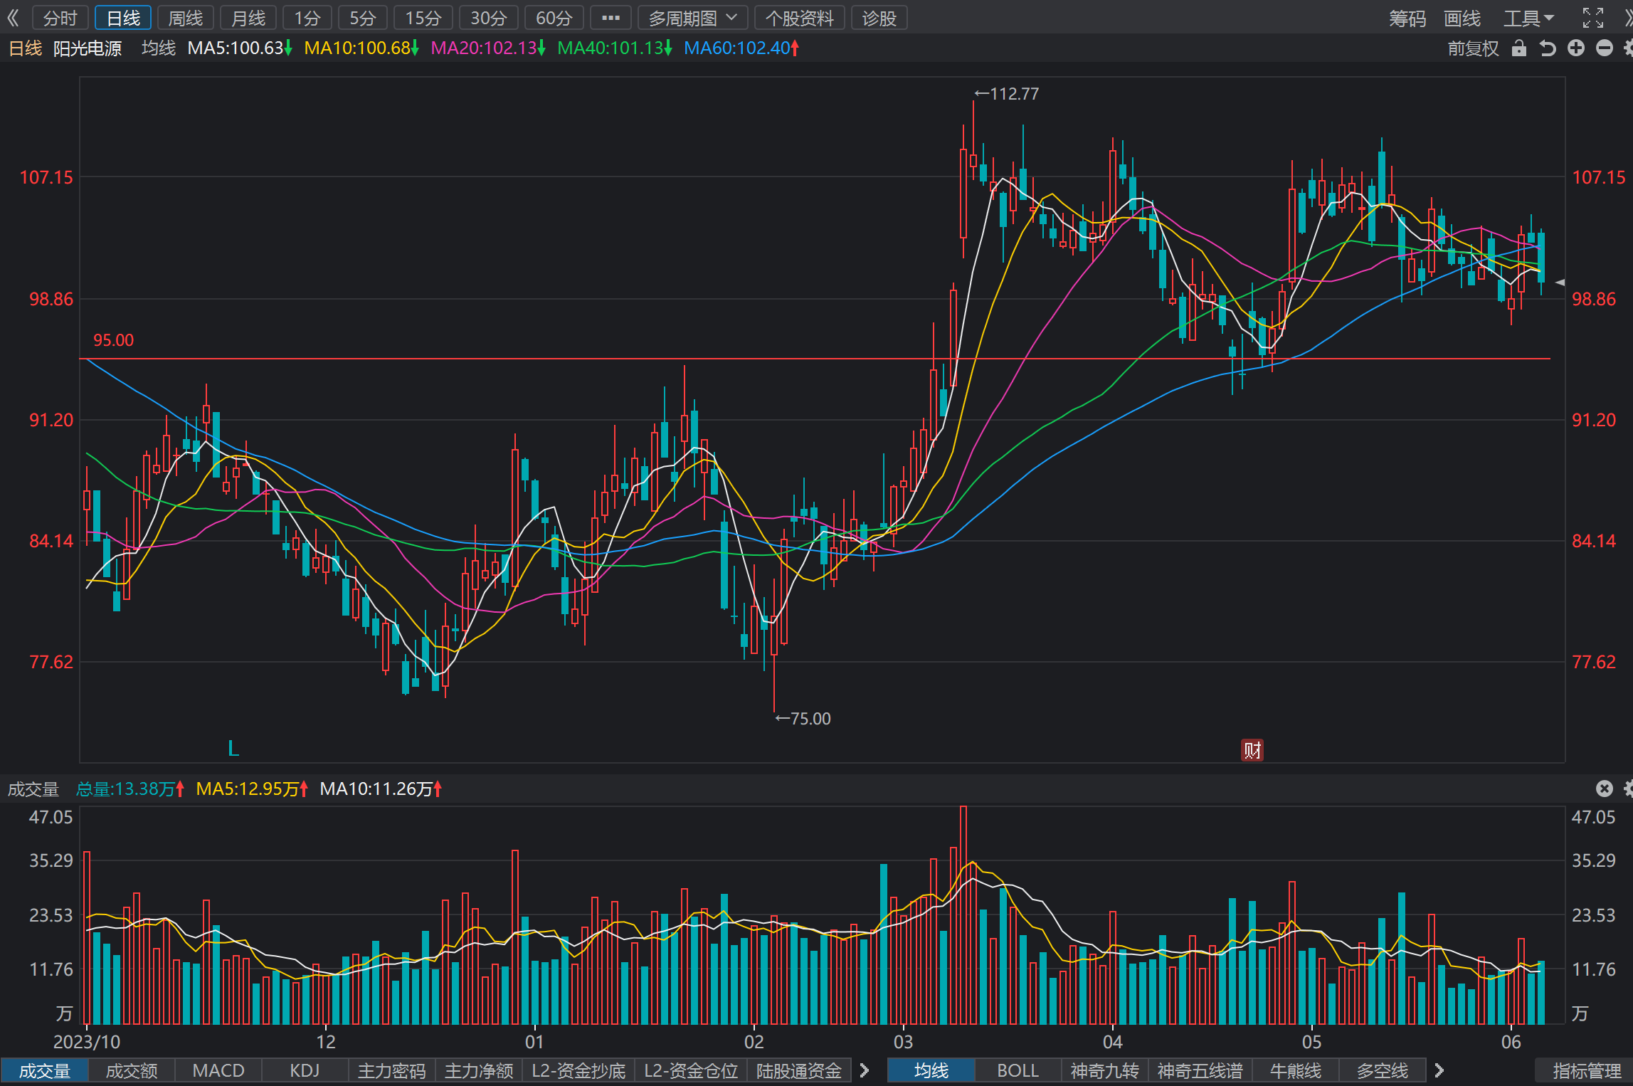Click volume MA10:11.26万 value
Image resolution: width=1633 pixels, height=1086 pixels.
[381, 789]
